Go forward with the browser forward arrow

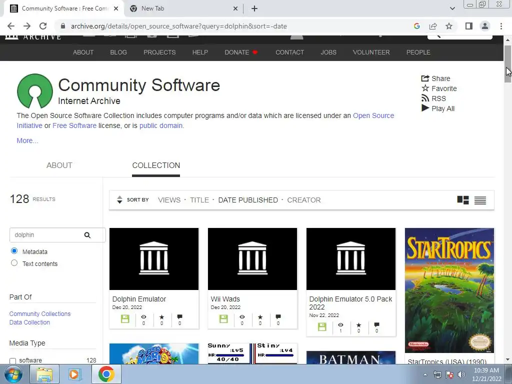27,26
